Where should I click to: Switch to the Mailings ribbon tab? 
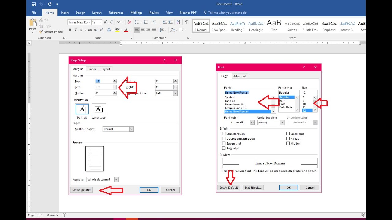point(136,13)
